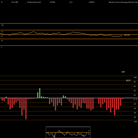
Task: Click the 'MR' panel label
Action: (123, 72)
